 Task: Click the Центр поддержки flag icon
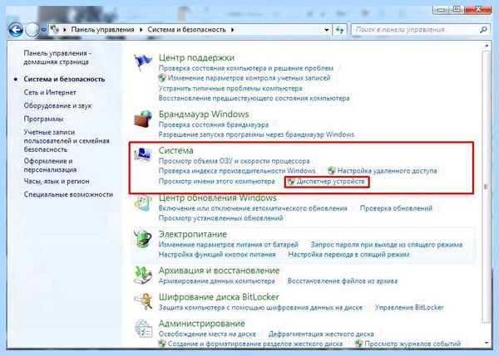142,62
